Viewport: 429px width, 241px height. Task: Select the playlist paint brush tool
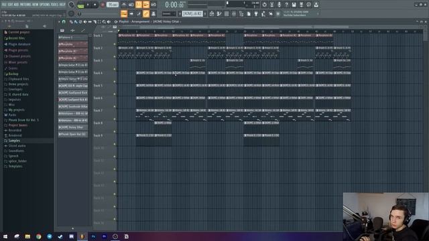coord(76,21)
